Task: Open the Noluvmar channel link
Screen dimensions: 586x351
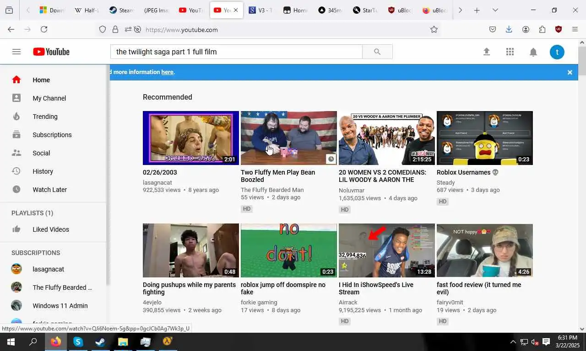Action: (352, 191)
